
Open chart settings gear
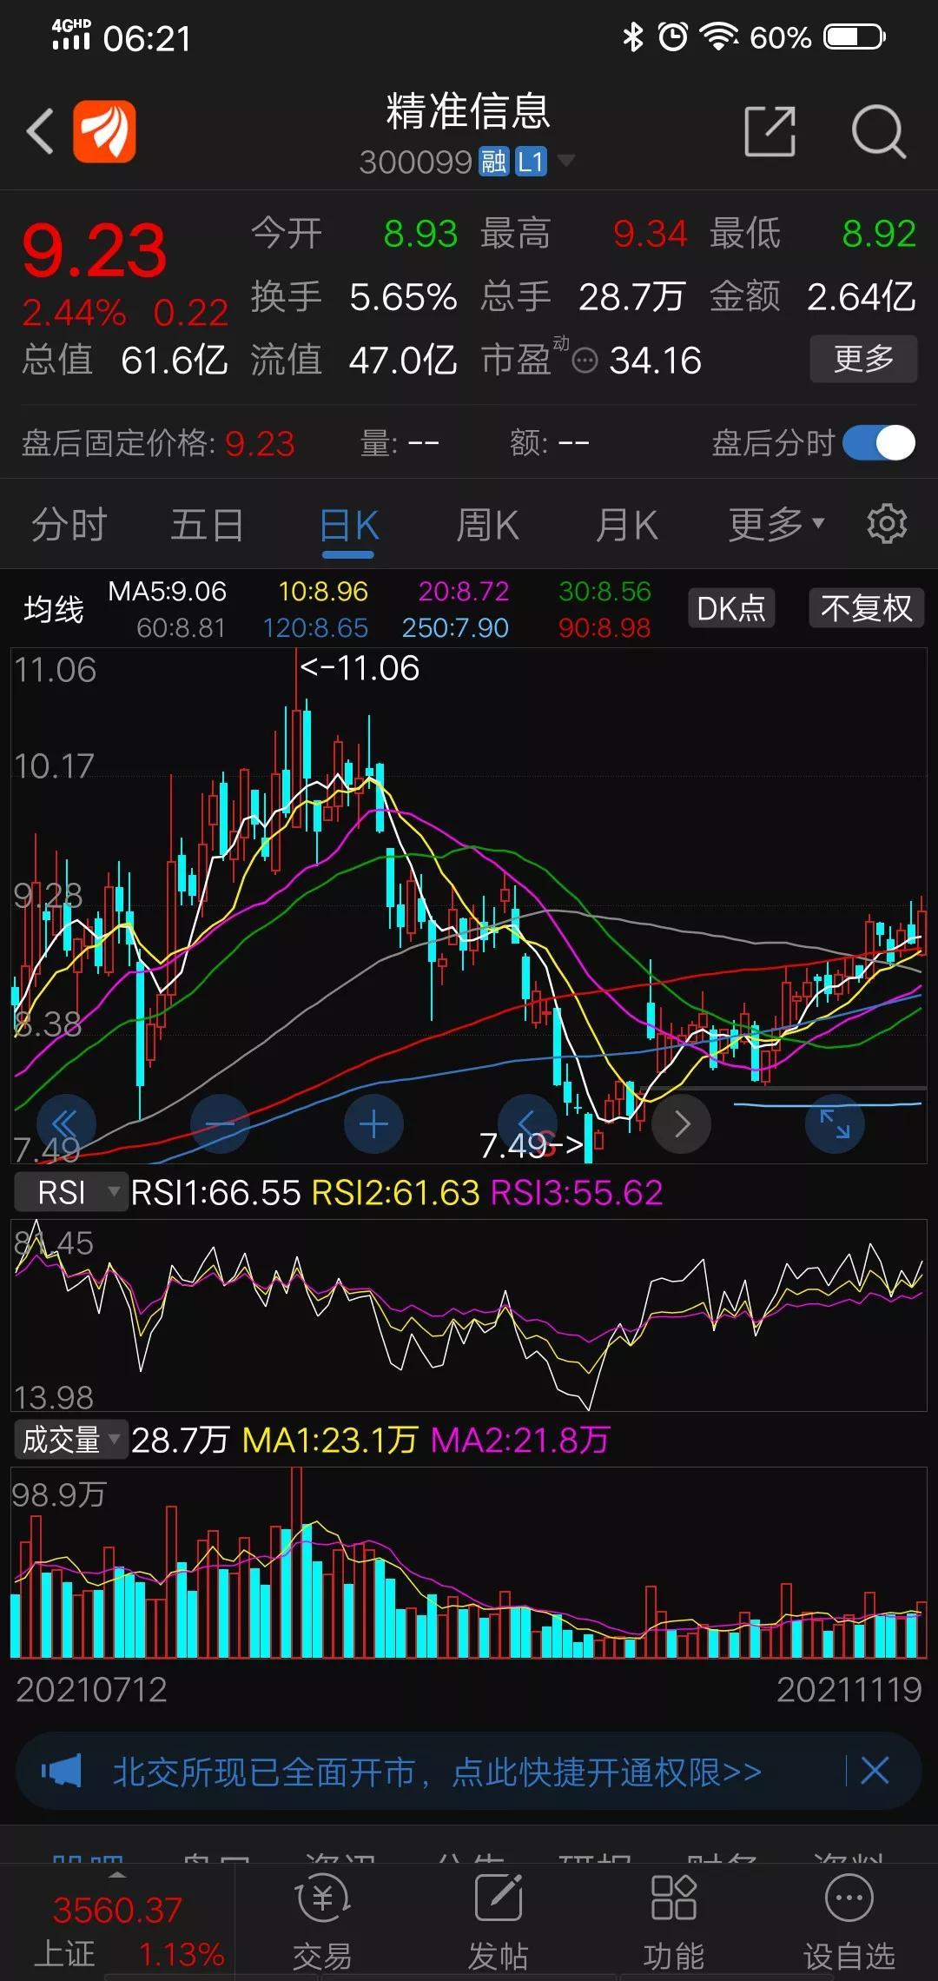tap(887, 523)
